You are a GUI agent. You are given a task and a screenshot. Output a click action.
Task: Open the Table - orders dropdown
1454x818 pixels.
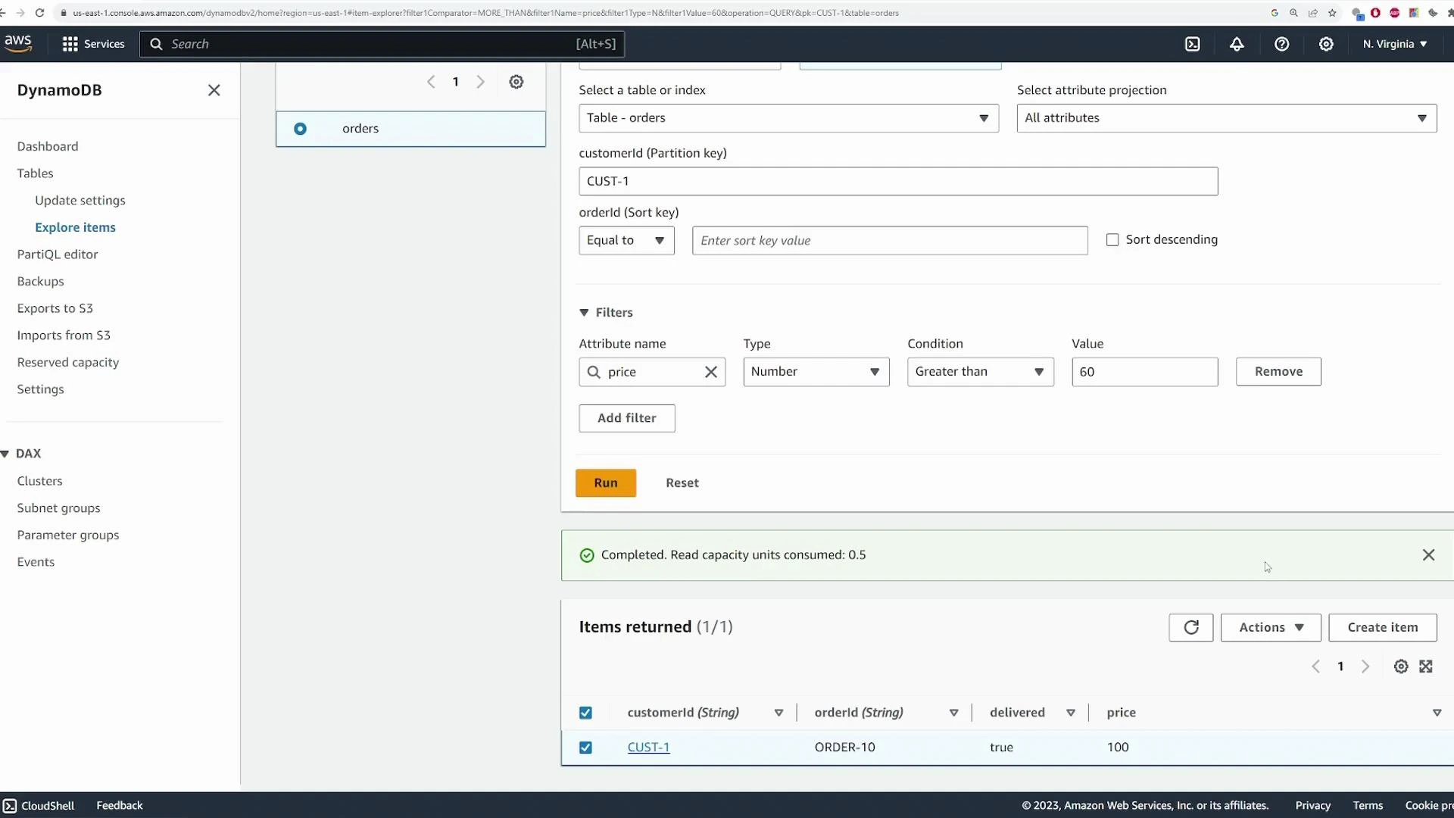(x=788, y=118)
